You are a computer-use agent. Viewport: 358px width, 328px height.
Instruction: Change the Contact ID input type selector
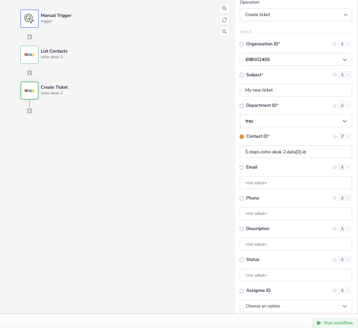pos(345,136)
